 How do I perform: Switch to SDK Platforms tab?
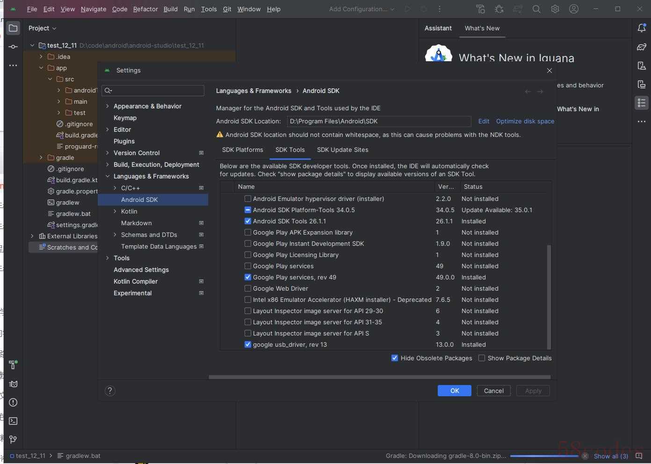(x=242, y=150)
